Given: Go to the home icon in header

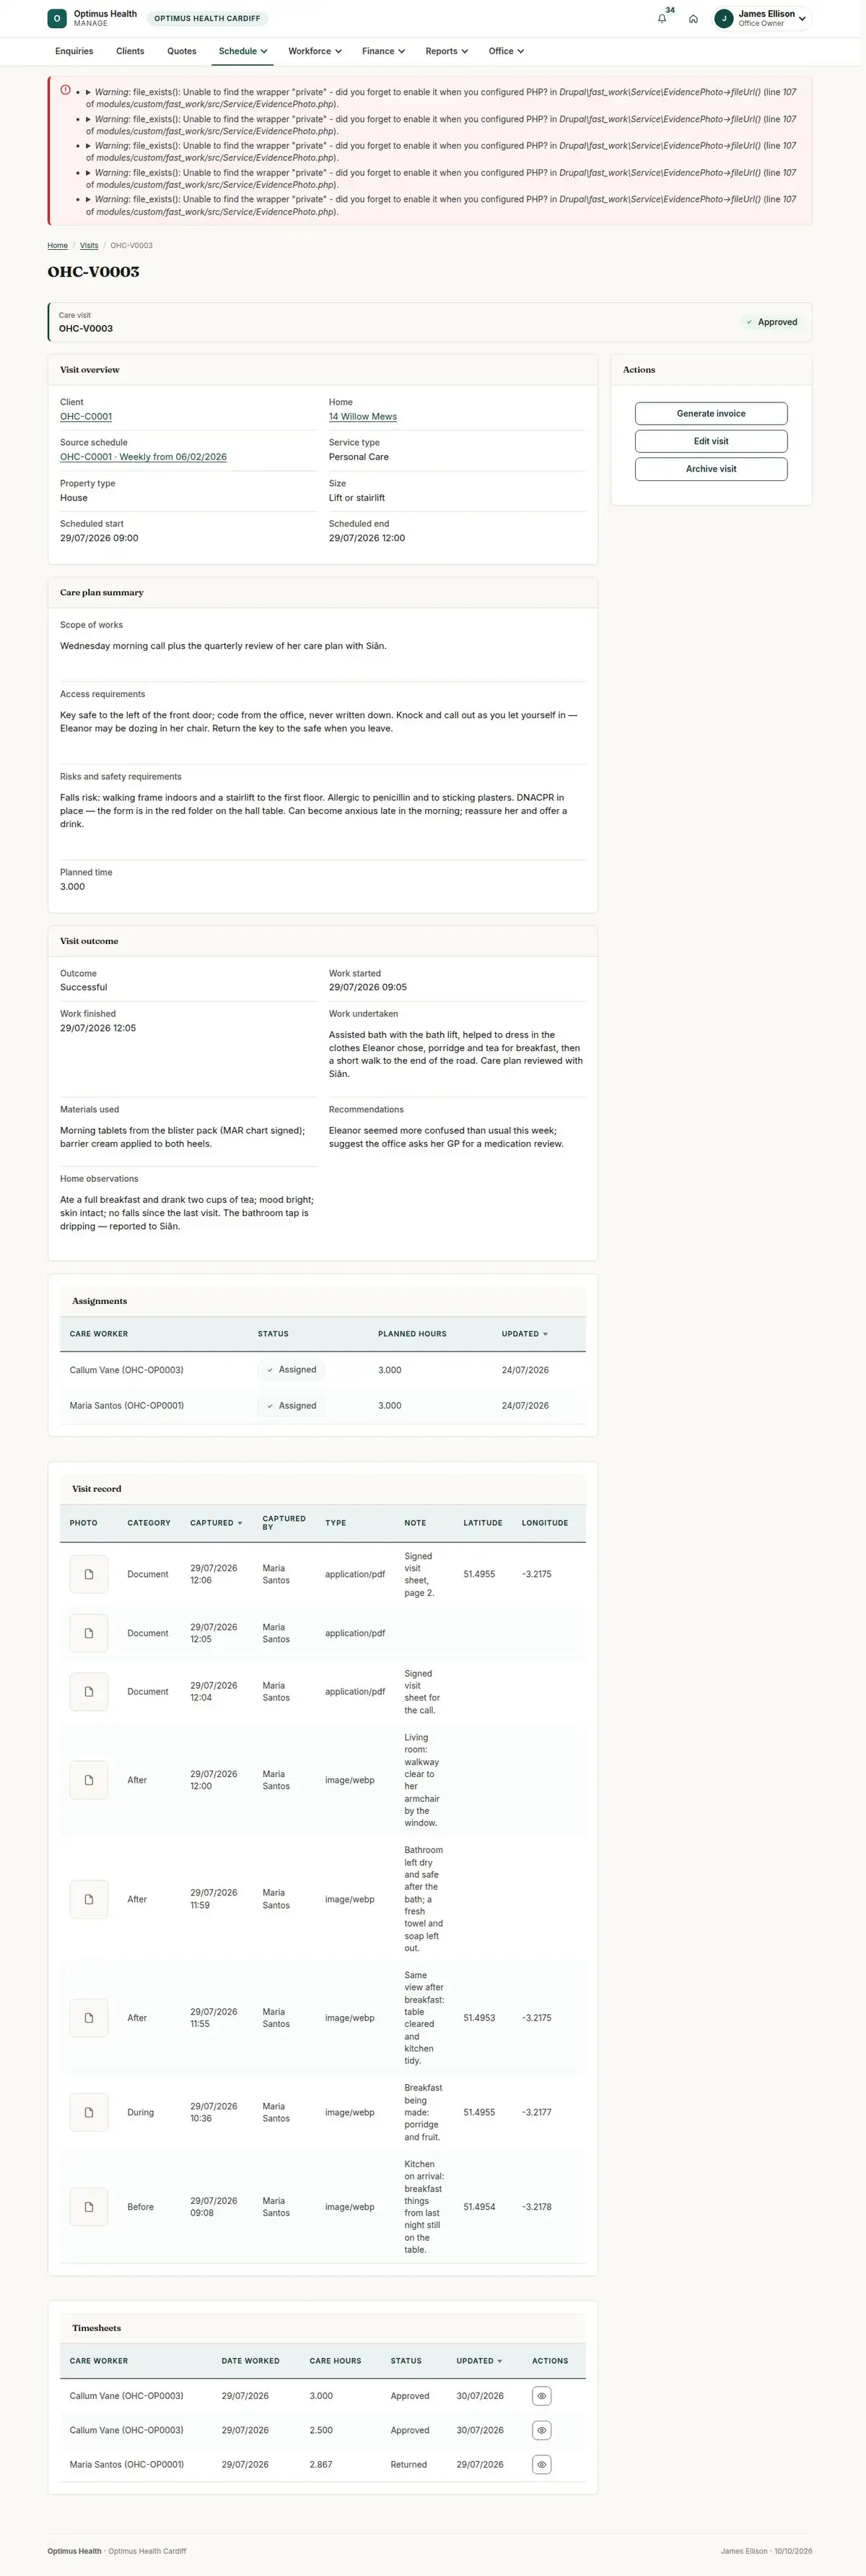Looking at the screenshot, I should [694, 18].
